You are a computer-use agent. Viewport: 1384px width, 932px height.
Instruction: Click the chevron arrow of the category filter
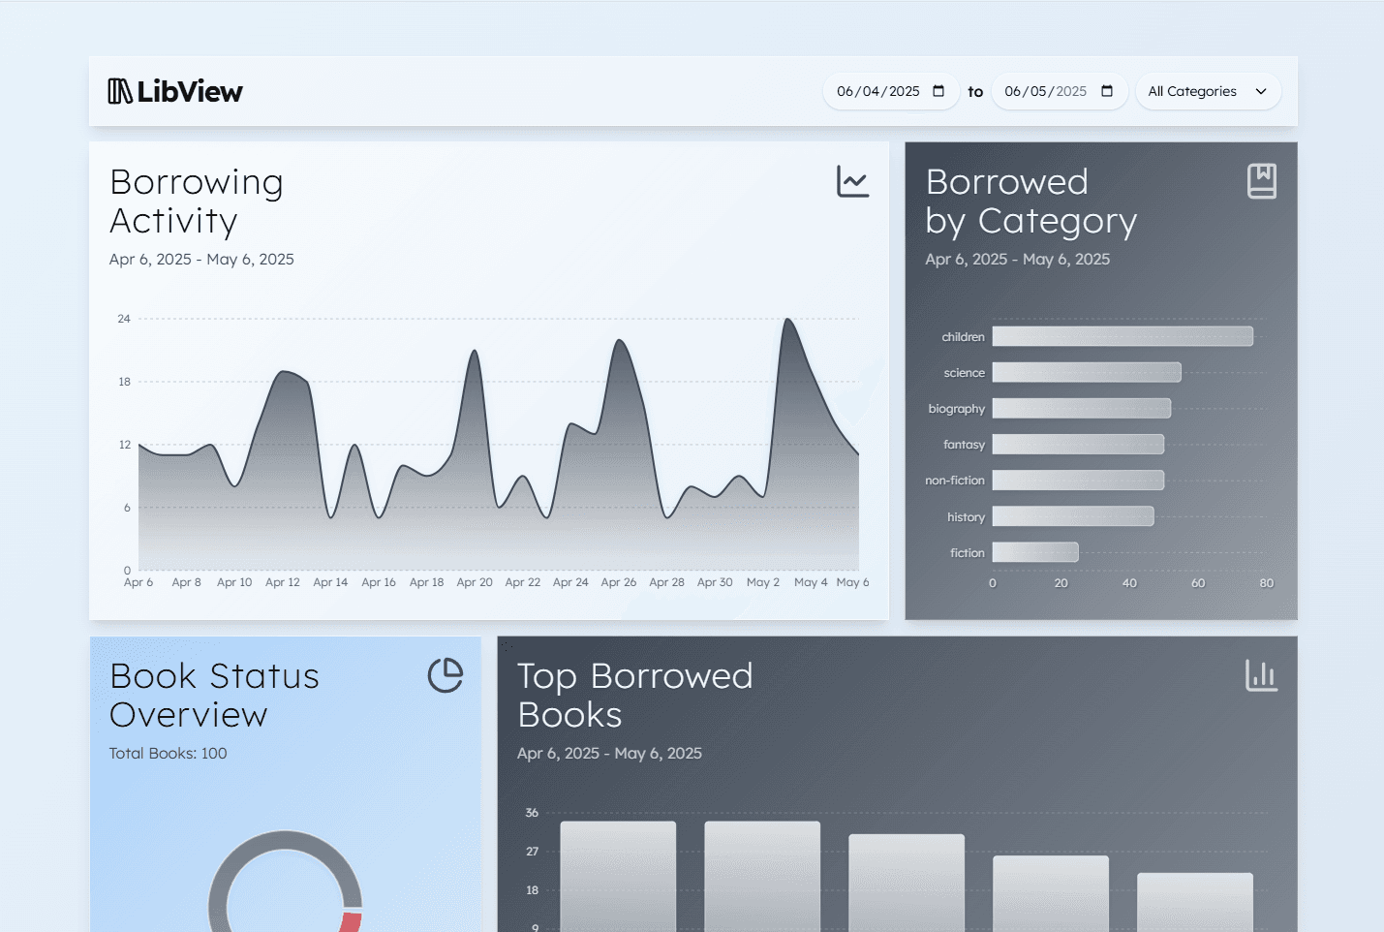1261,91
